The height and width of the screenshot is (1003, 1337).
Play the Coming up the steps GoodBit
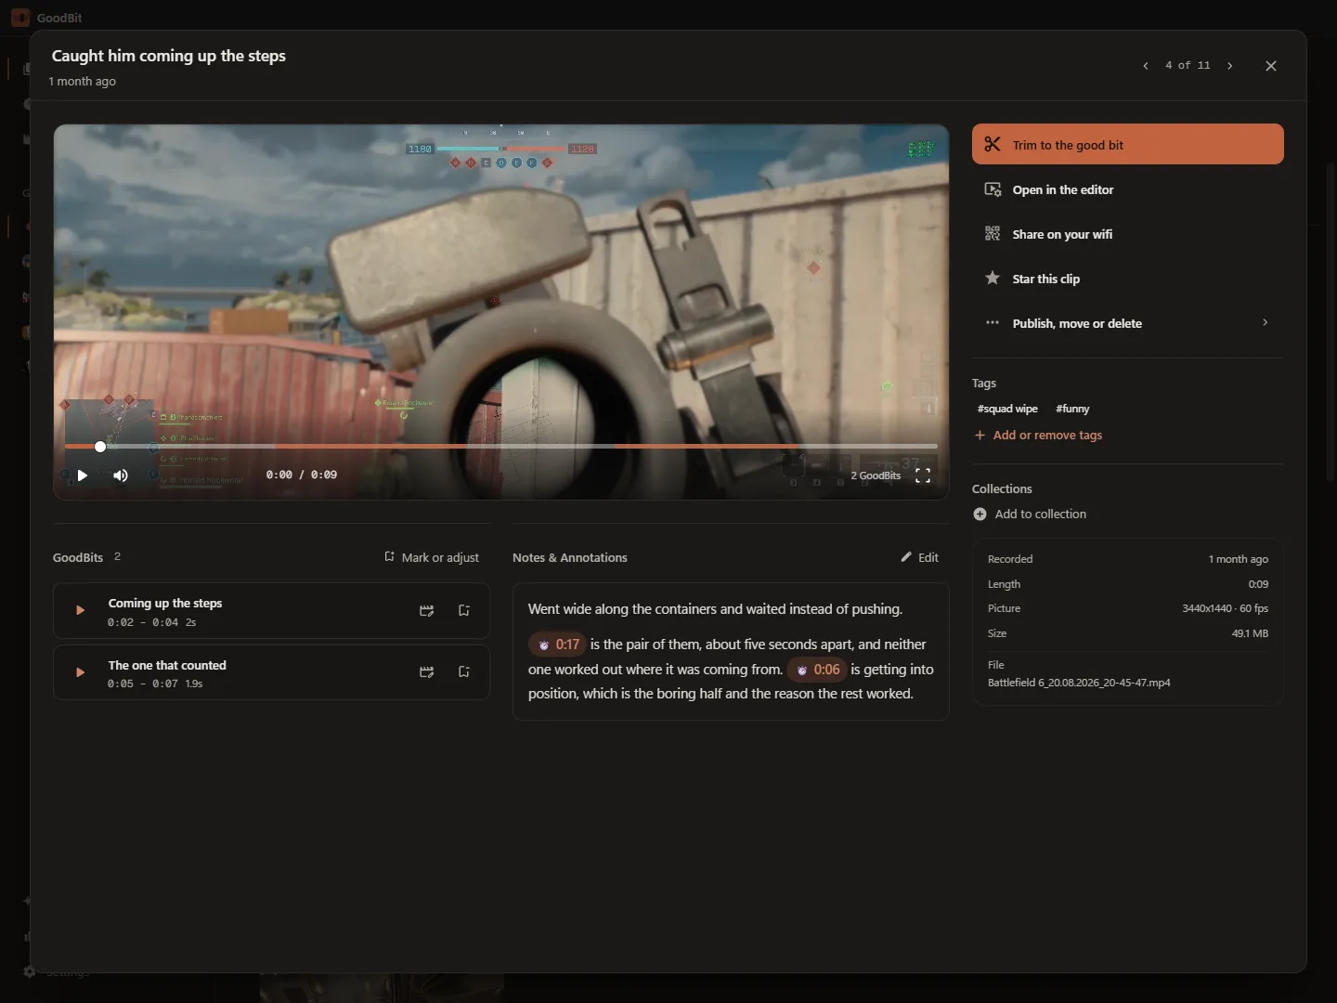pyautogui.click(x=80, y=610)
